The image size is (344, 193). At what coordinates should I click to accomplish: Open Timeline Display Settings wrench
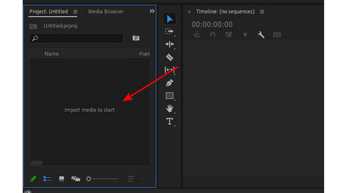point(261,35)
